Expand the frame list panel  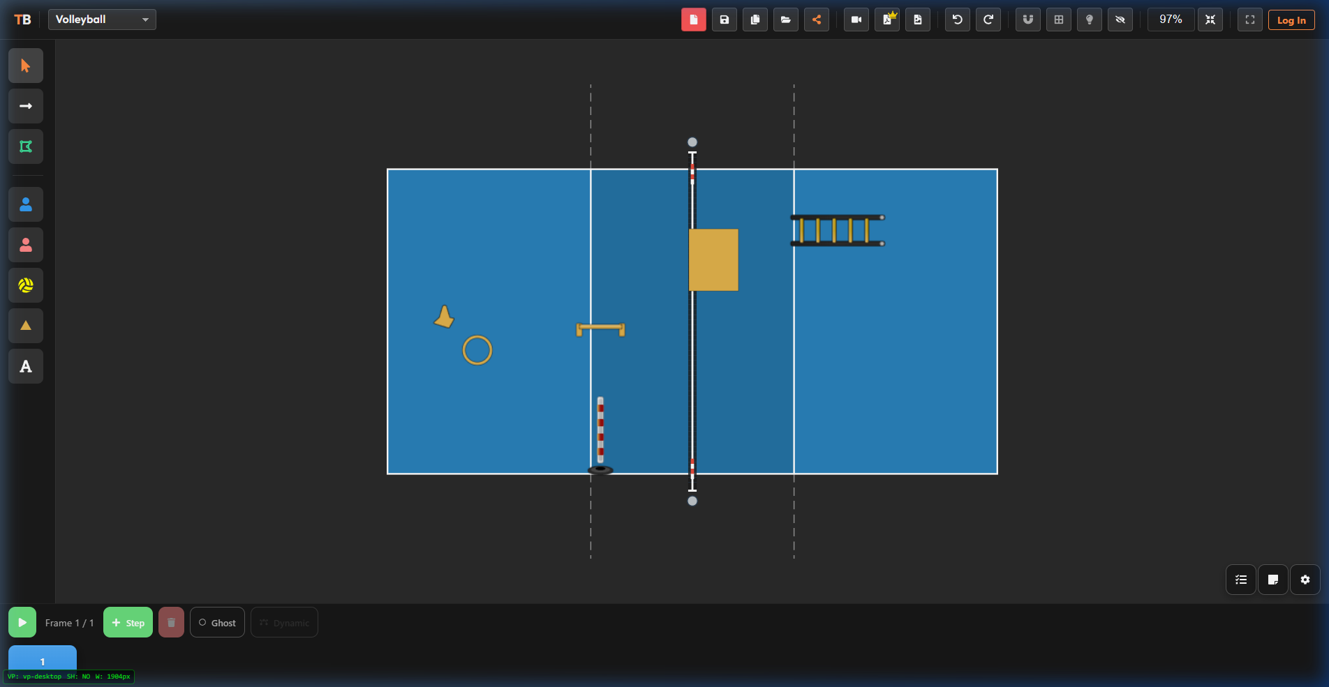[1240, 580]
